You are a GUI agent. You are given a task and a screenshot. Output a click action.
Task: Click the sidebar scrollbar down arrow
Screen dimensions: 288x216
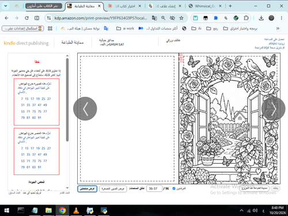67,188
